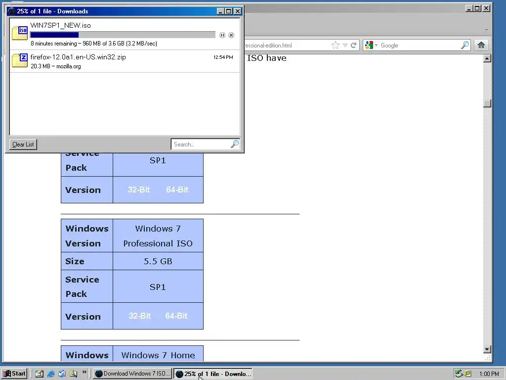506x380 pixels.
Task: Open the search engine selector dropdown
Action: pos(376,45)
